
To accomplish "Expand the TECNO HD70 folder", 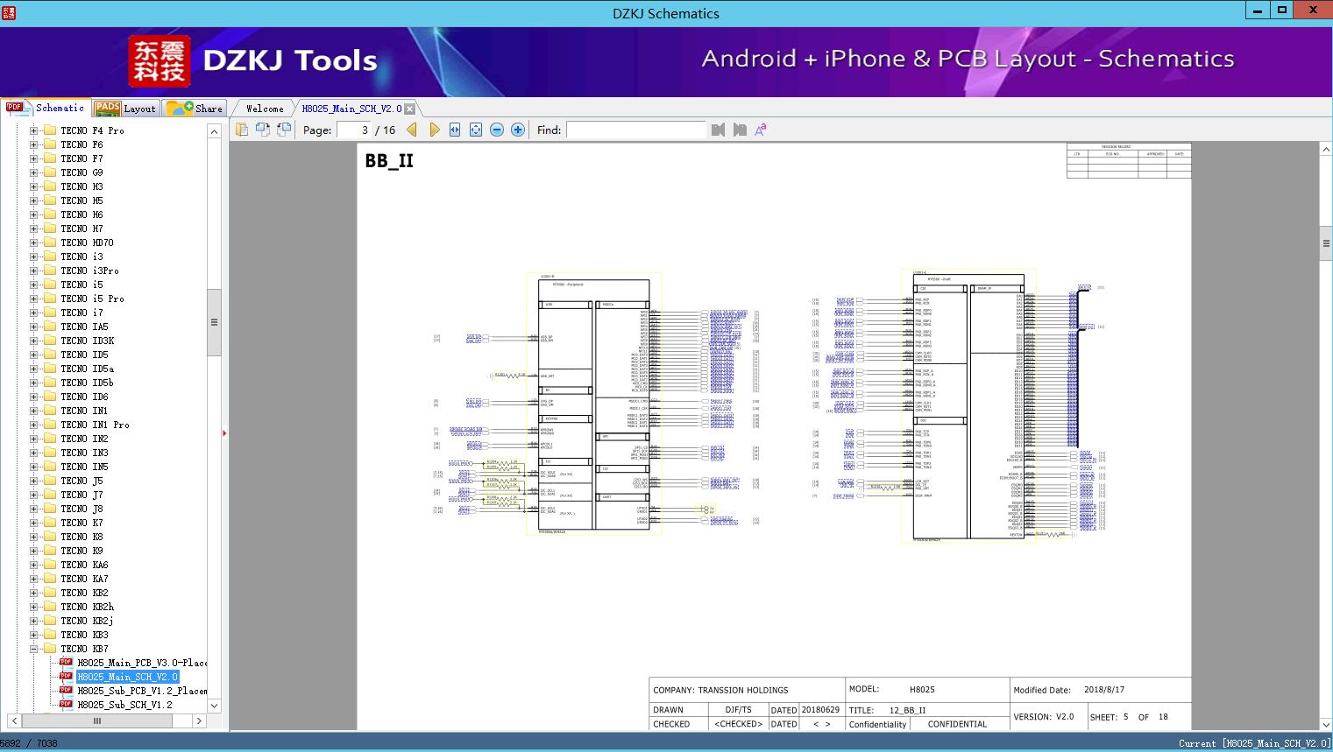I will 33,242.
